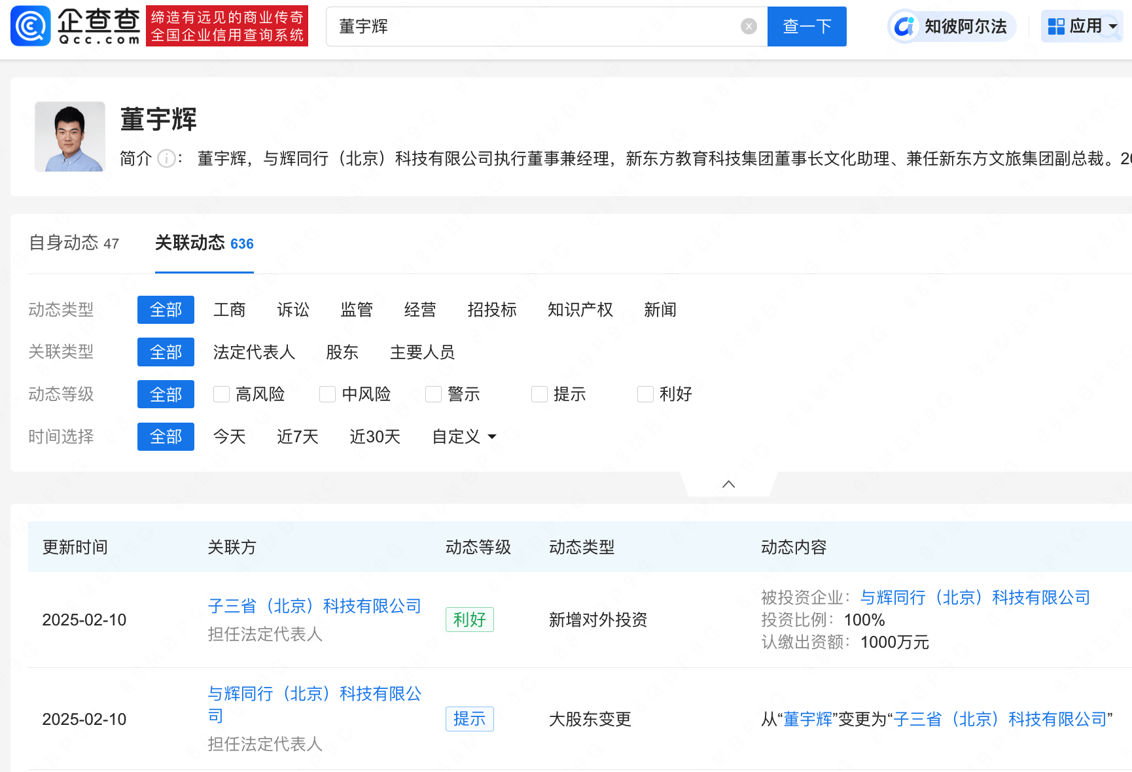Click the 知彼阿尔法 button label

[x=965, y=26]
